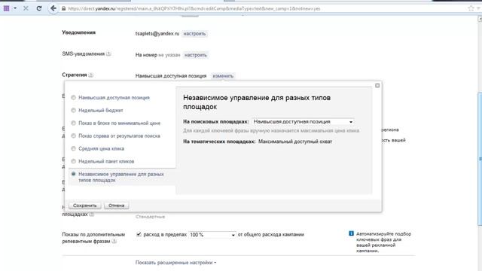Click the page vertical scrollbar
The image size is (482, 271).
point(480,159)
